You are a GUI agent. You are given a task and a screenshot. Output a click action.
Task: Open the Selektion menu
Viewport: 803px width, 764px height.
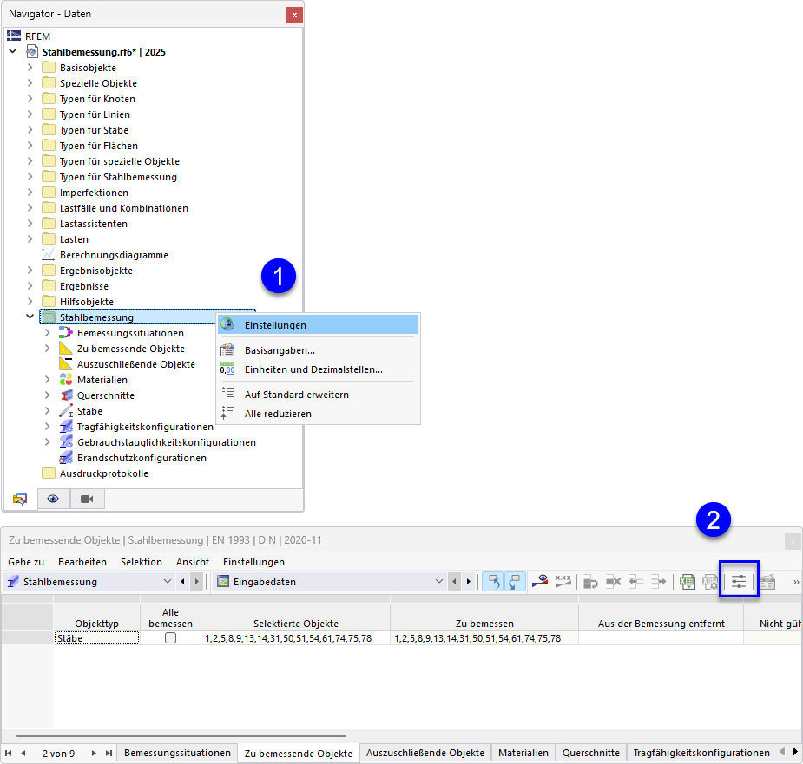point(142,562)
